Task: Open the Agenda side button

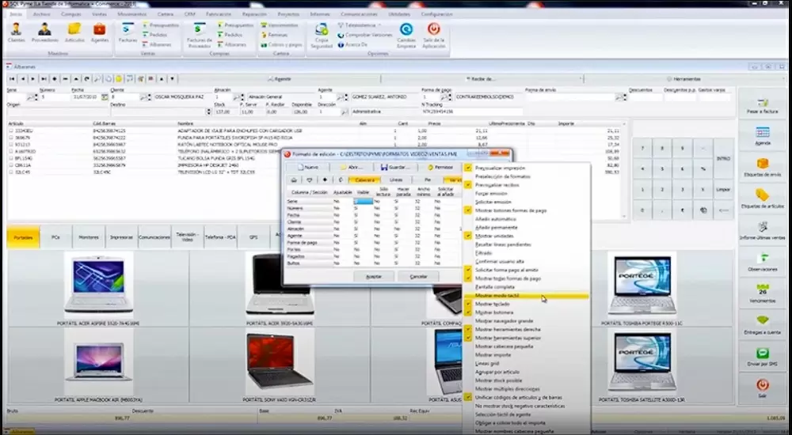Action: [763, 136]
